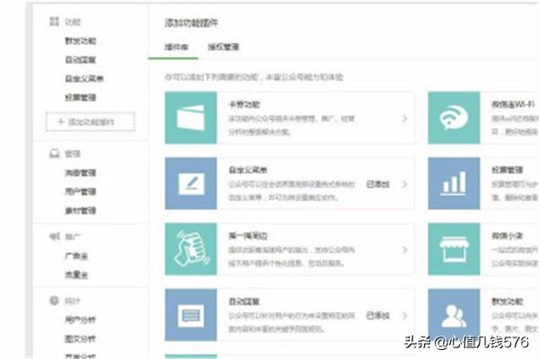Viewport: 539px width, 359px height.
Task: Click the message box icon of 自动回复 card
Action: [190, 315]
